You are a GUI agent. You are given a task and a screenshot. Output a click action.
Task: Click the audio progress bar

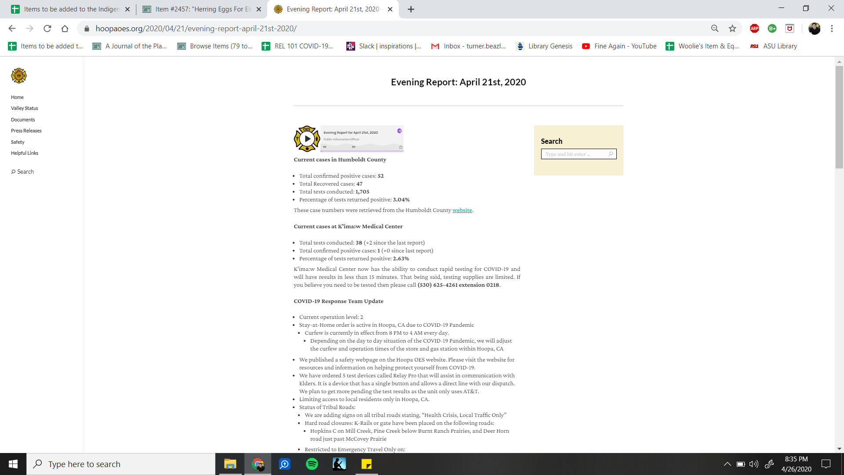(362, 150)
